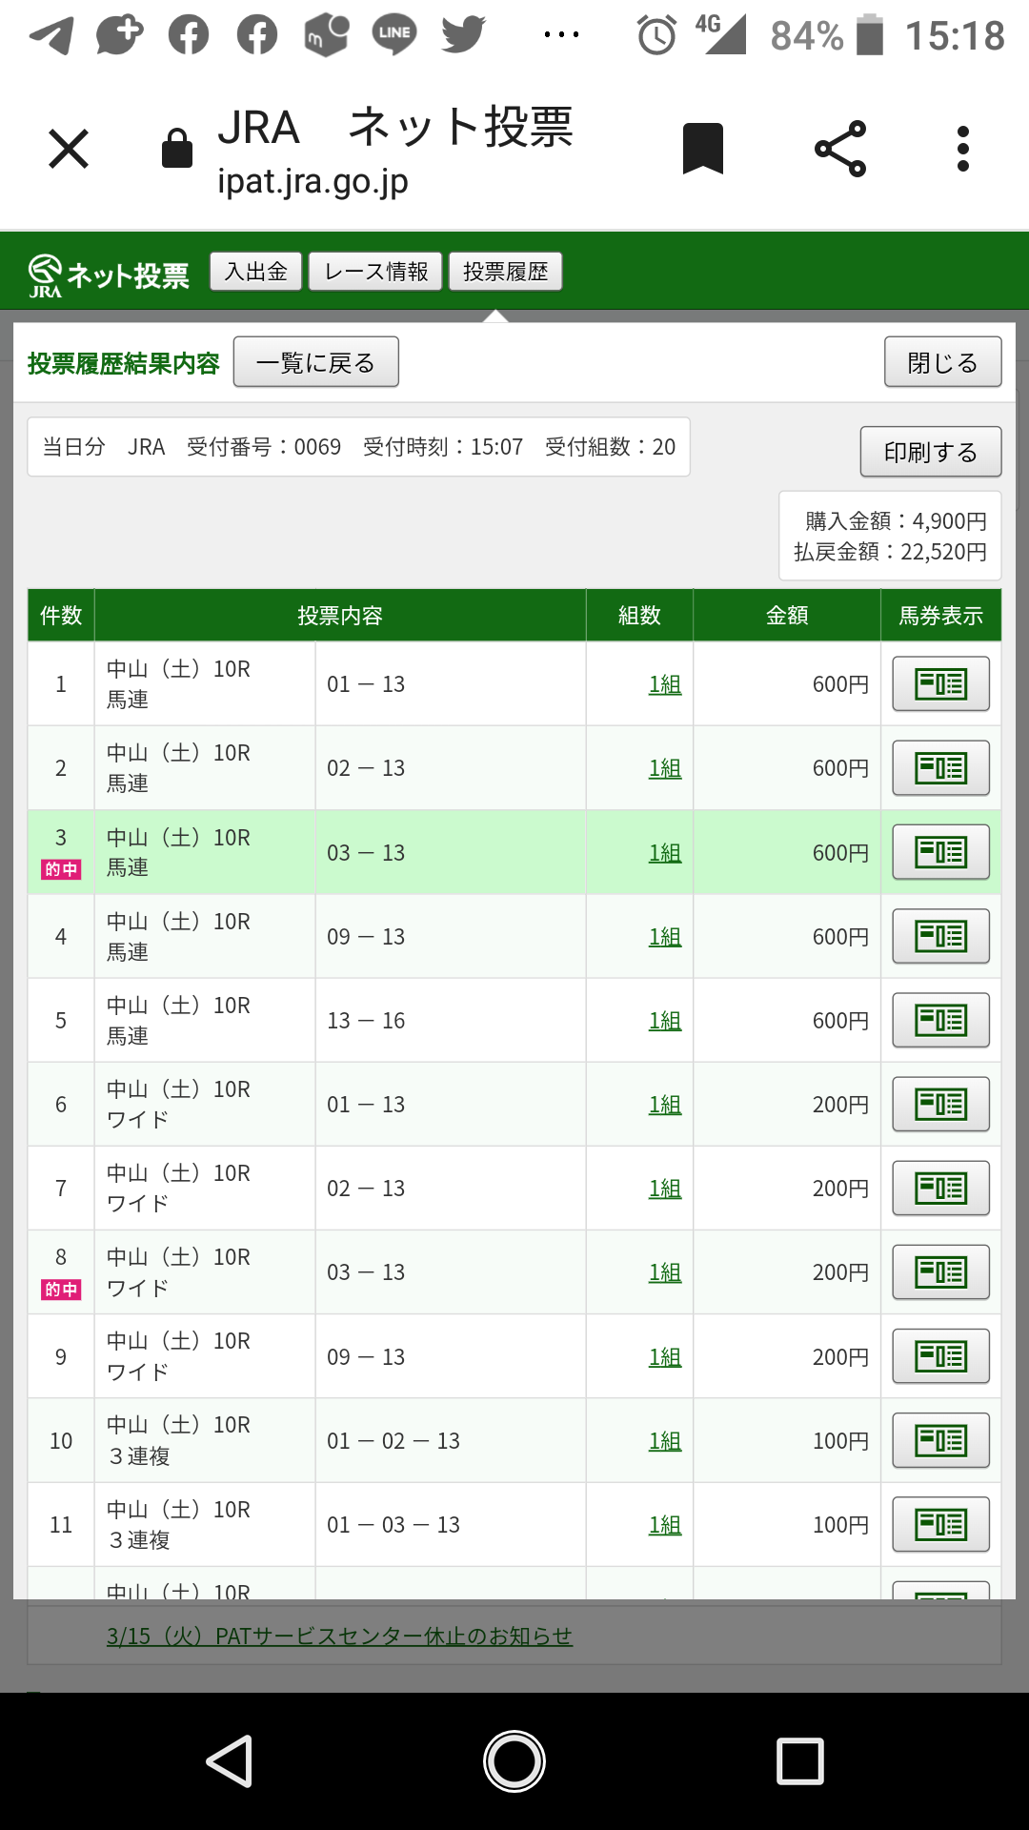Switch to レース情報 tab
The height and width of the screenshot is (1830, 1029).
375,272
